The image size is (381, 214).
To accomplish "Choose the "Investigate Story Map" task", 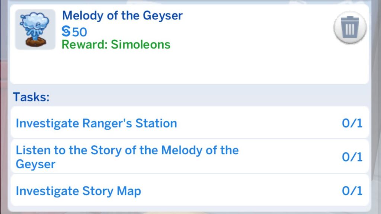I will [x=78, y=191].
